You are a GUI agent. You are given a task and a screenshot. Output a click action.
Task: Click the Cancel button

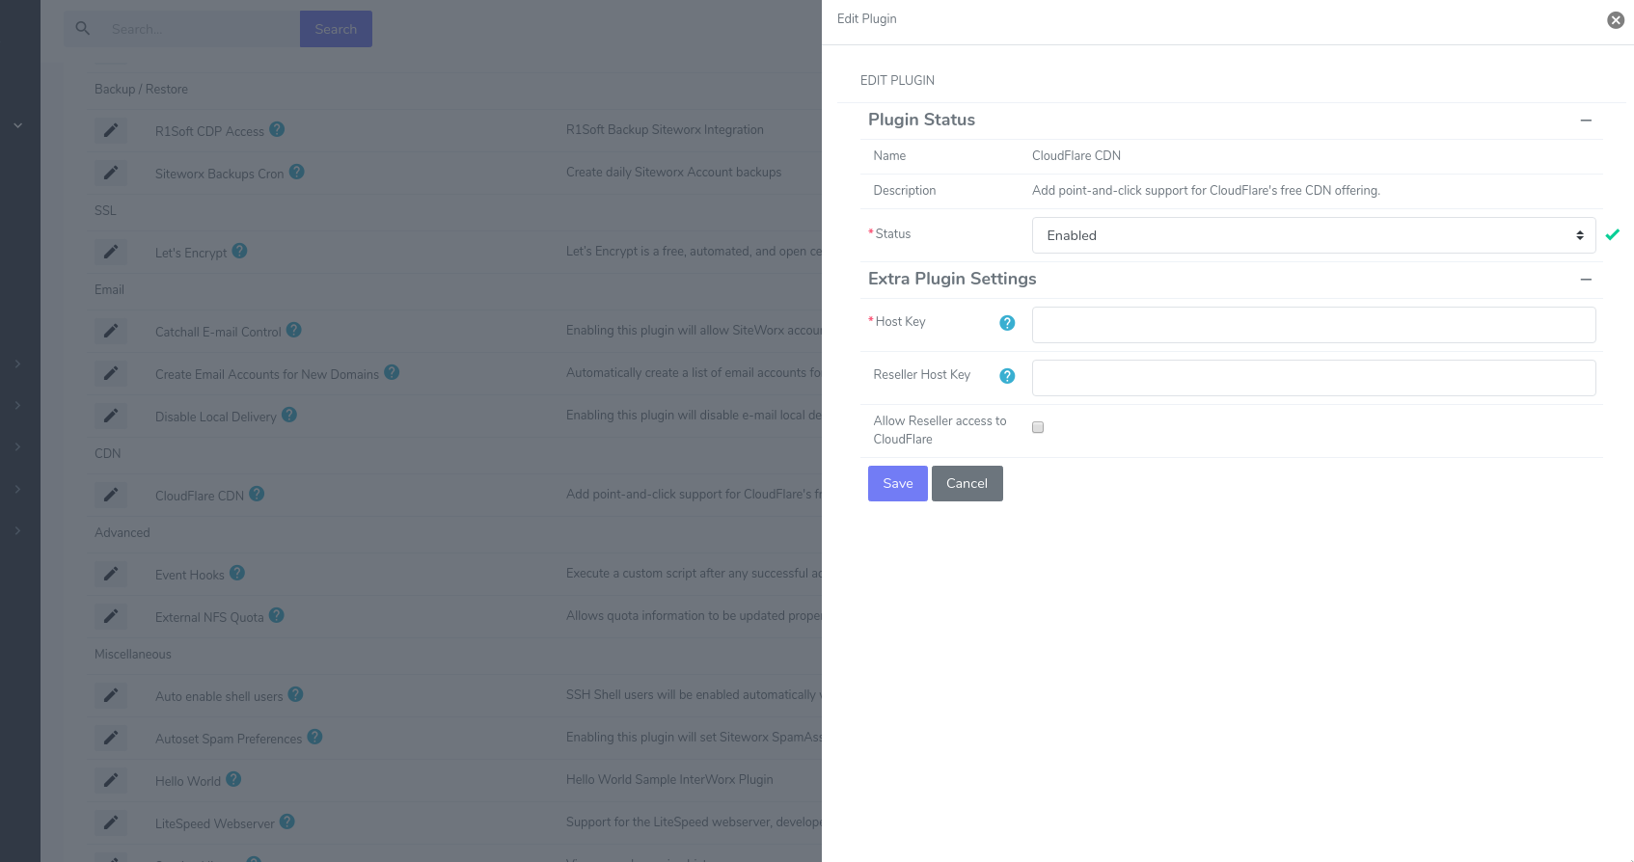[967, 483]
